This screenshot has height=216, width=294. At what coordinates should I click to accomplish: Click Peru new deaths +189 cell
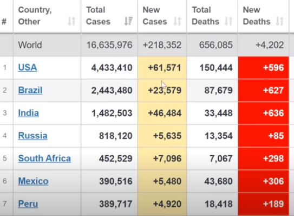[x=264, y=204]
